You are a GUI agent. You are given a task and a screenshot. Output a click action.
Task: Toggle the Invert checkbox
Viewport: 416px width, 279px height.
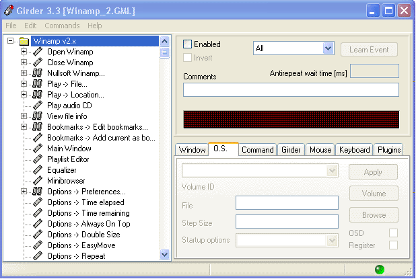[x=187, y=58]
